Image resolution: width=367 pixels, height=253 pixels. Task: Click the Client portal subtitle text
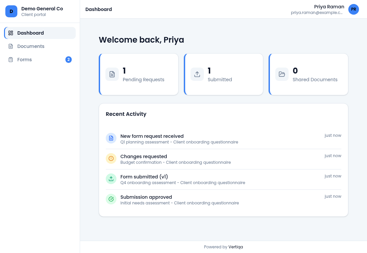[x=33, y=15]
